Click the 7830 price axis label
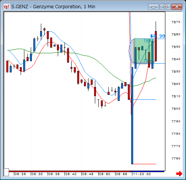The height and width of the screenshot is (180, 186). [176, 72]
